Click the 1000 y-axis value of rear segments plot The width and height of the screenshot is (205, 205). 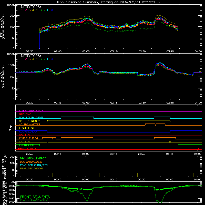click(x=12, y=65)
